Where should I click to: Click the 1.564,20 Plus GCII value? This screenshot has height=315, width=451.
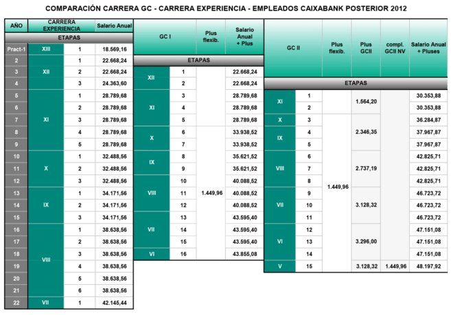(x=365, y=101)
